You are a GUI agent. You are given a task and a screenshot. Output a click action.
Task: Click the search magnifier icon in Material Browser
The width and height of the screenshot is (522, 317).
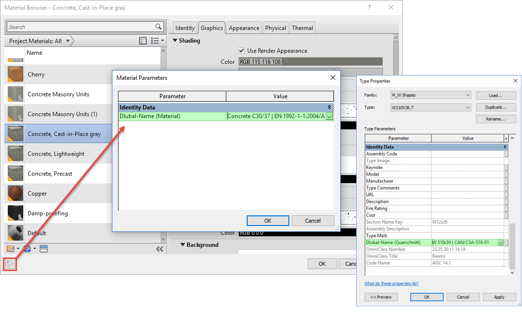158,27
